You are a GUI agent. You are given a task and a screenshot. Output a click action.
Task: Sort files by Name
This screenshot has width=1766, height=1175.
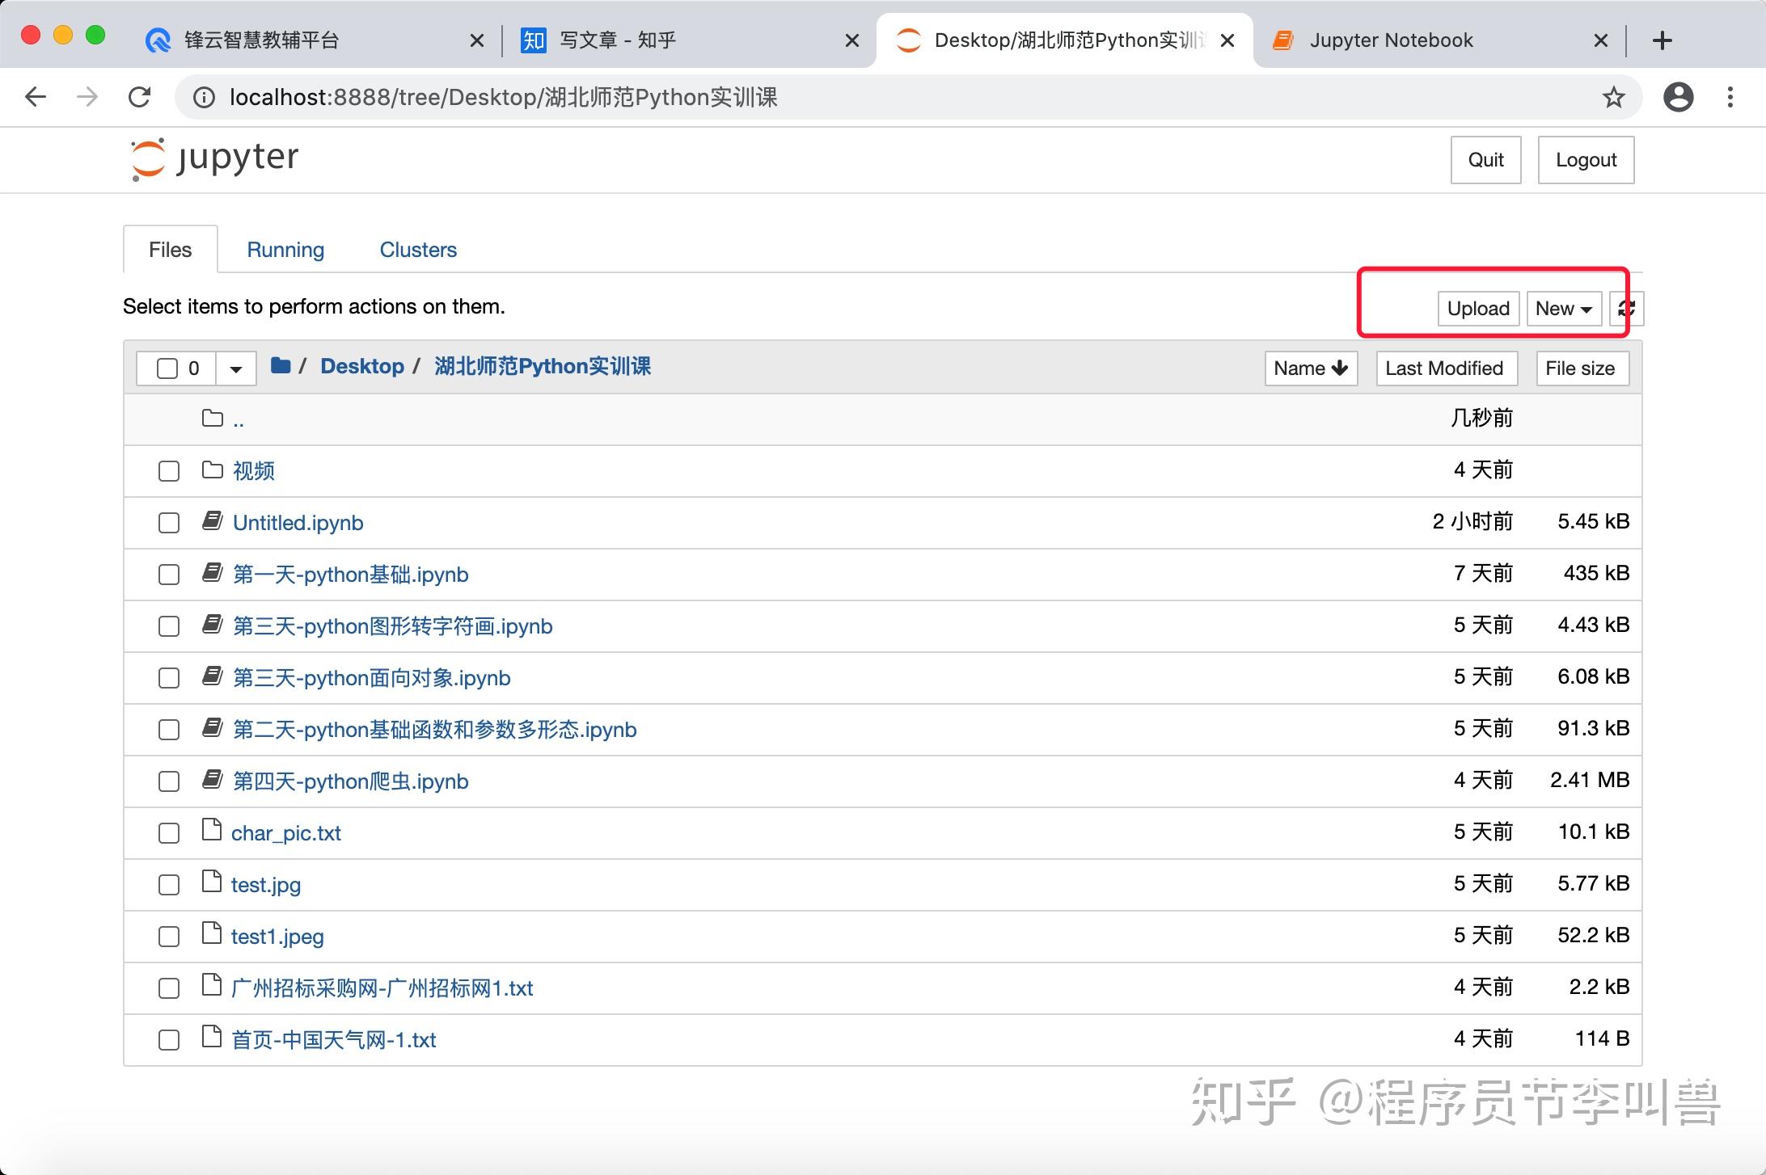(x=1310, y=369)
